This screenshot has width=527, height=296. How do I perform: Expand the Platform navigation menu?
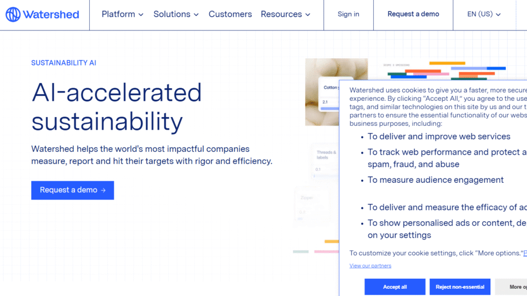tap(123, 14)
